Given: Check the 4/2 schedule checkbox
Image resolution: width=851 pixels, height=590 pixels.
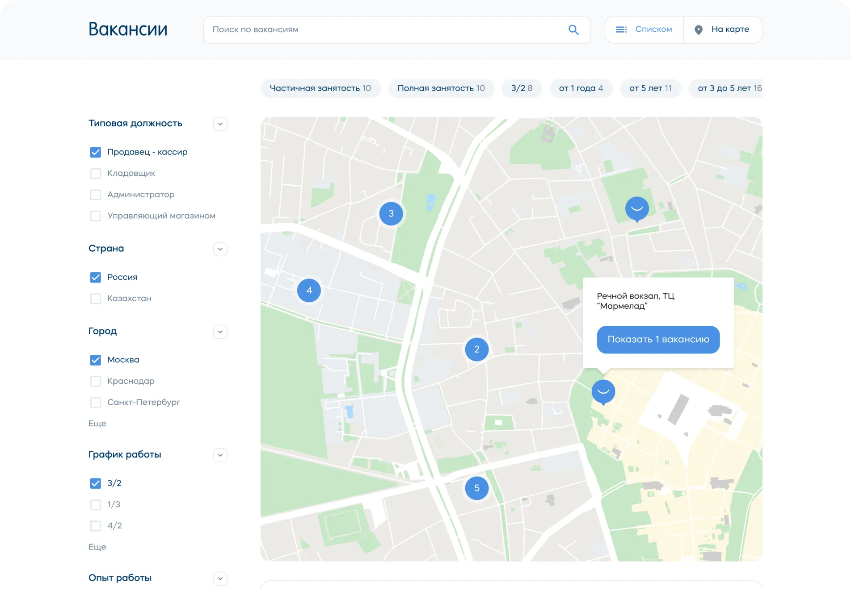Looking at the screenshot, I should point(96,526).
